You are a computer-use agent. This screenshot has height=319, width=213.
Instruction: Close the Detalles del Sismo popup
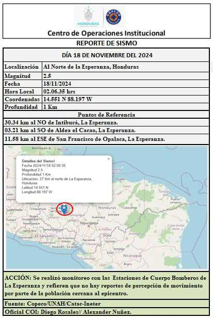point(109,159)
